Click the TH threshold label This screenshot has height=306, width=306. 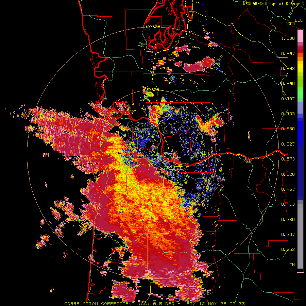pos(292,265)
